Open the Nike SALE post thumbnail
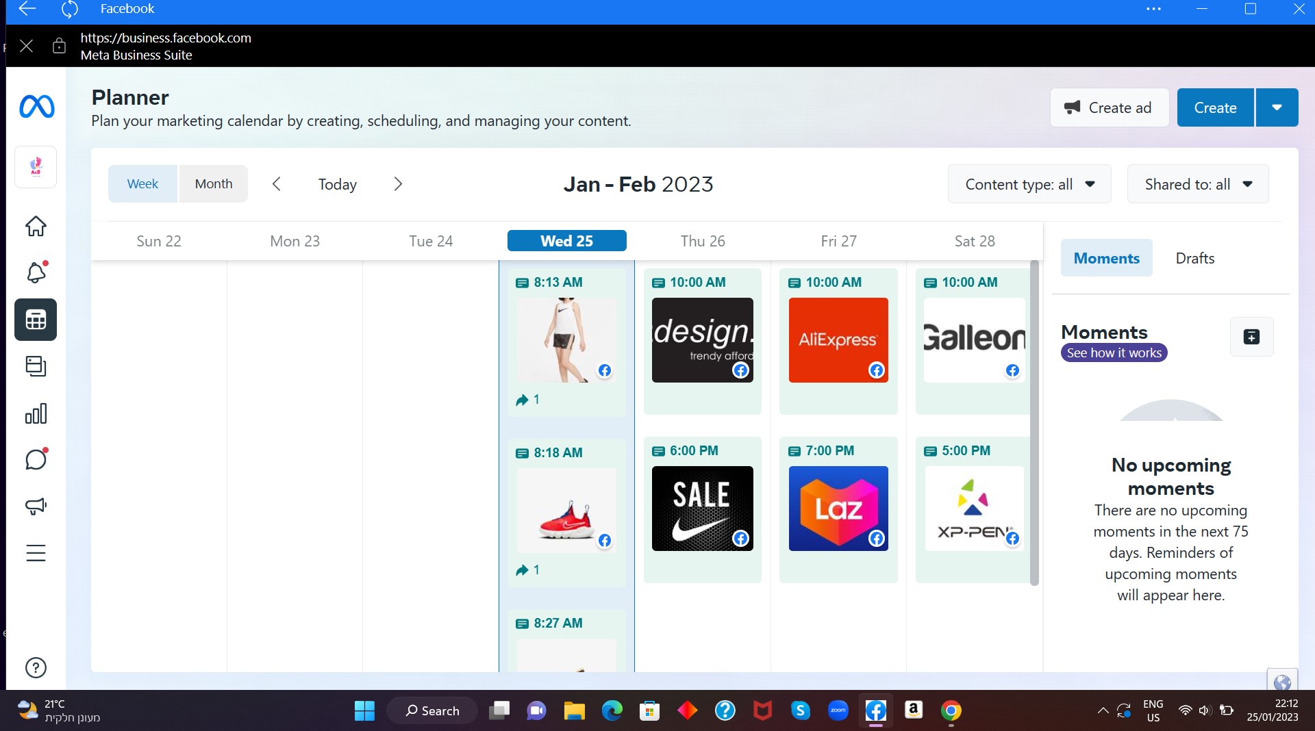This screenshot has height=731, width=1315. click(703, 509)
